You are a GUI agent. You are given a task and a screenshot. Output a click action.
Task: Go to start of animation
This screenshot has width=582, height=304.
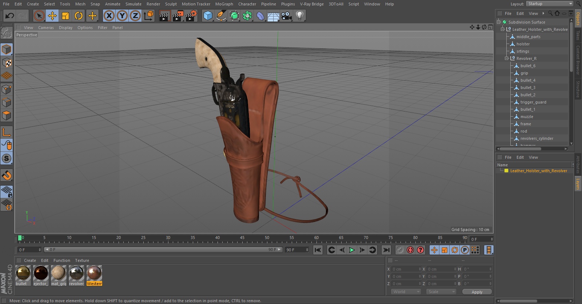pyautogui.click(x=318, y=250)
